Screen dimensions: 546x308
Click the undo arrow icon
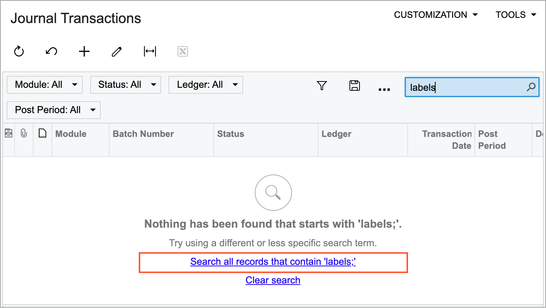(51, 51)
